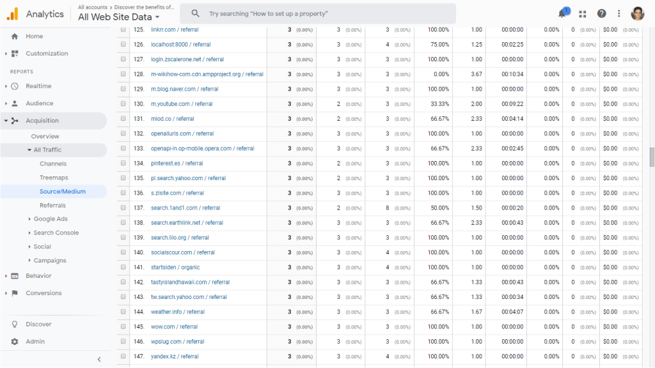Click the Audience person icon
Image resolution: width=655 pixels, height=368 pixels.
[x=15, y=103]
